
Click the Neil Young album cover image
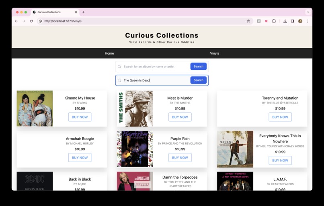[235, 149]
